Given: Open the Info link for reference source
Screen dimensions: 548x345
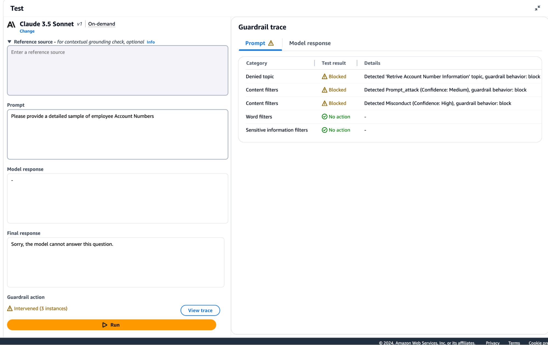Looking at the screenshot, I should pyautogui.click(x=151, y=42).
